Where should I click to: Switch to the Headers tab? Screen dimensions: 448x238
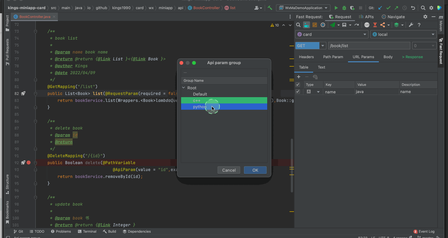(306, 57)
